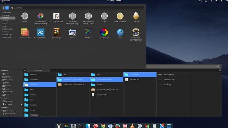Open the Desktop folder in first column
228x128 pixels.
click(x=40, y=74)
